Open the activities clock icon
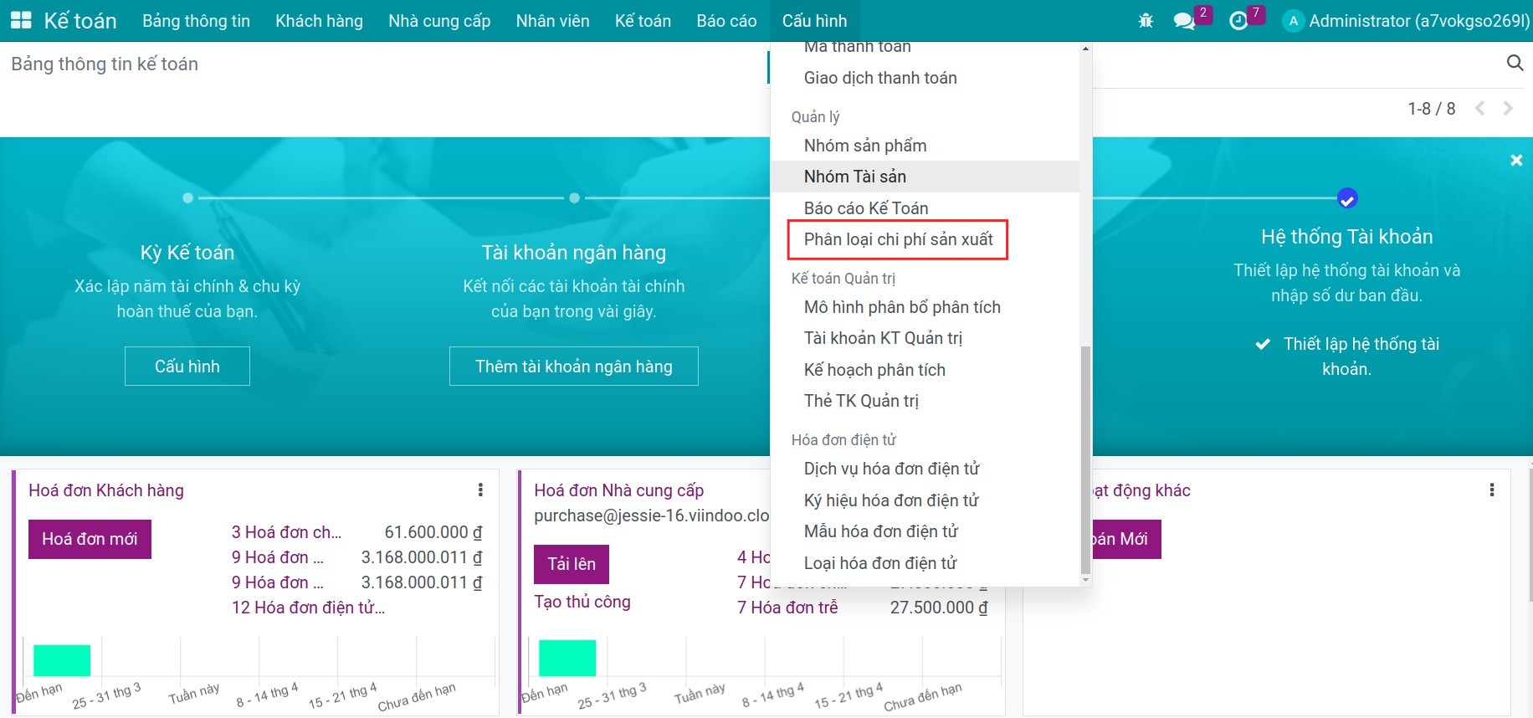 click(x=1238, y=21)
